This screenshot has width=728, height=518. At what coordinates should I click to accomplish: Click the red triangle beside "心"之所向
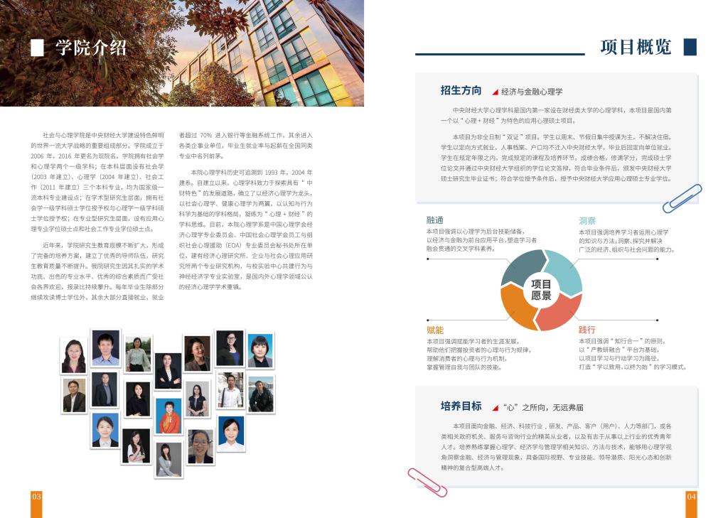click(x=495, y=408)
